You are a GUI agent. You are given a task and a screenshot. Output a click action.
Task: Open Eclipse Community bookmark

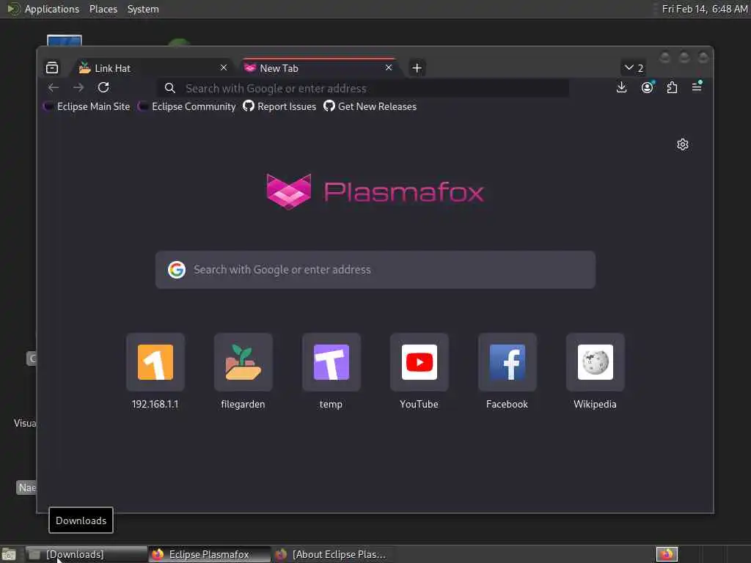tap(187, 106)
